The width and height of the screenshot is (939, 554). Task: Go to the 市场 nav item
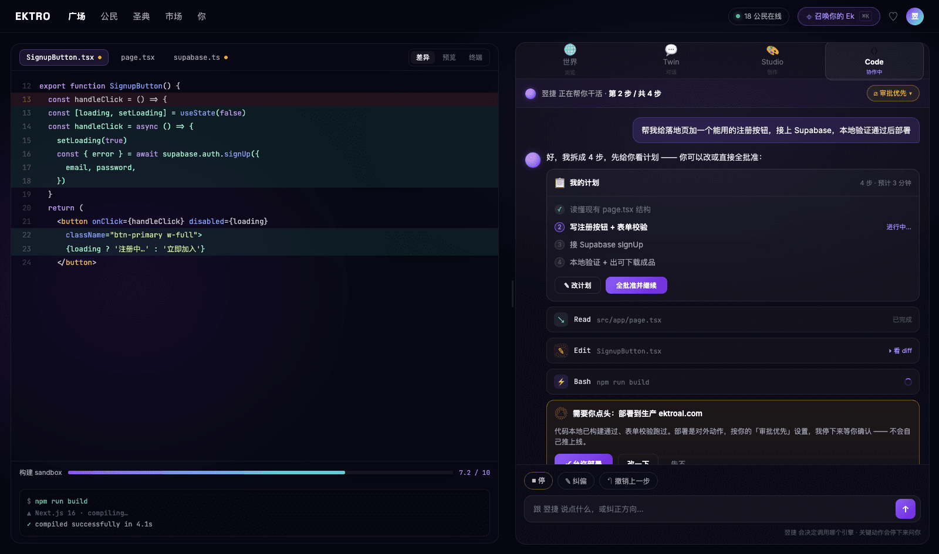174,16
